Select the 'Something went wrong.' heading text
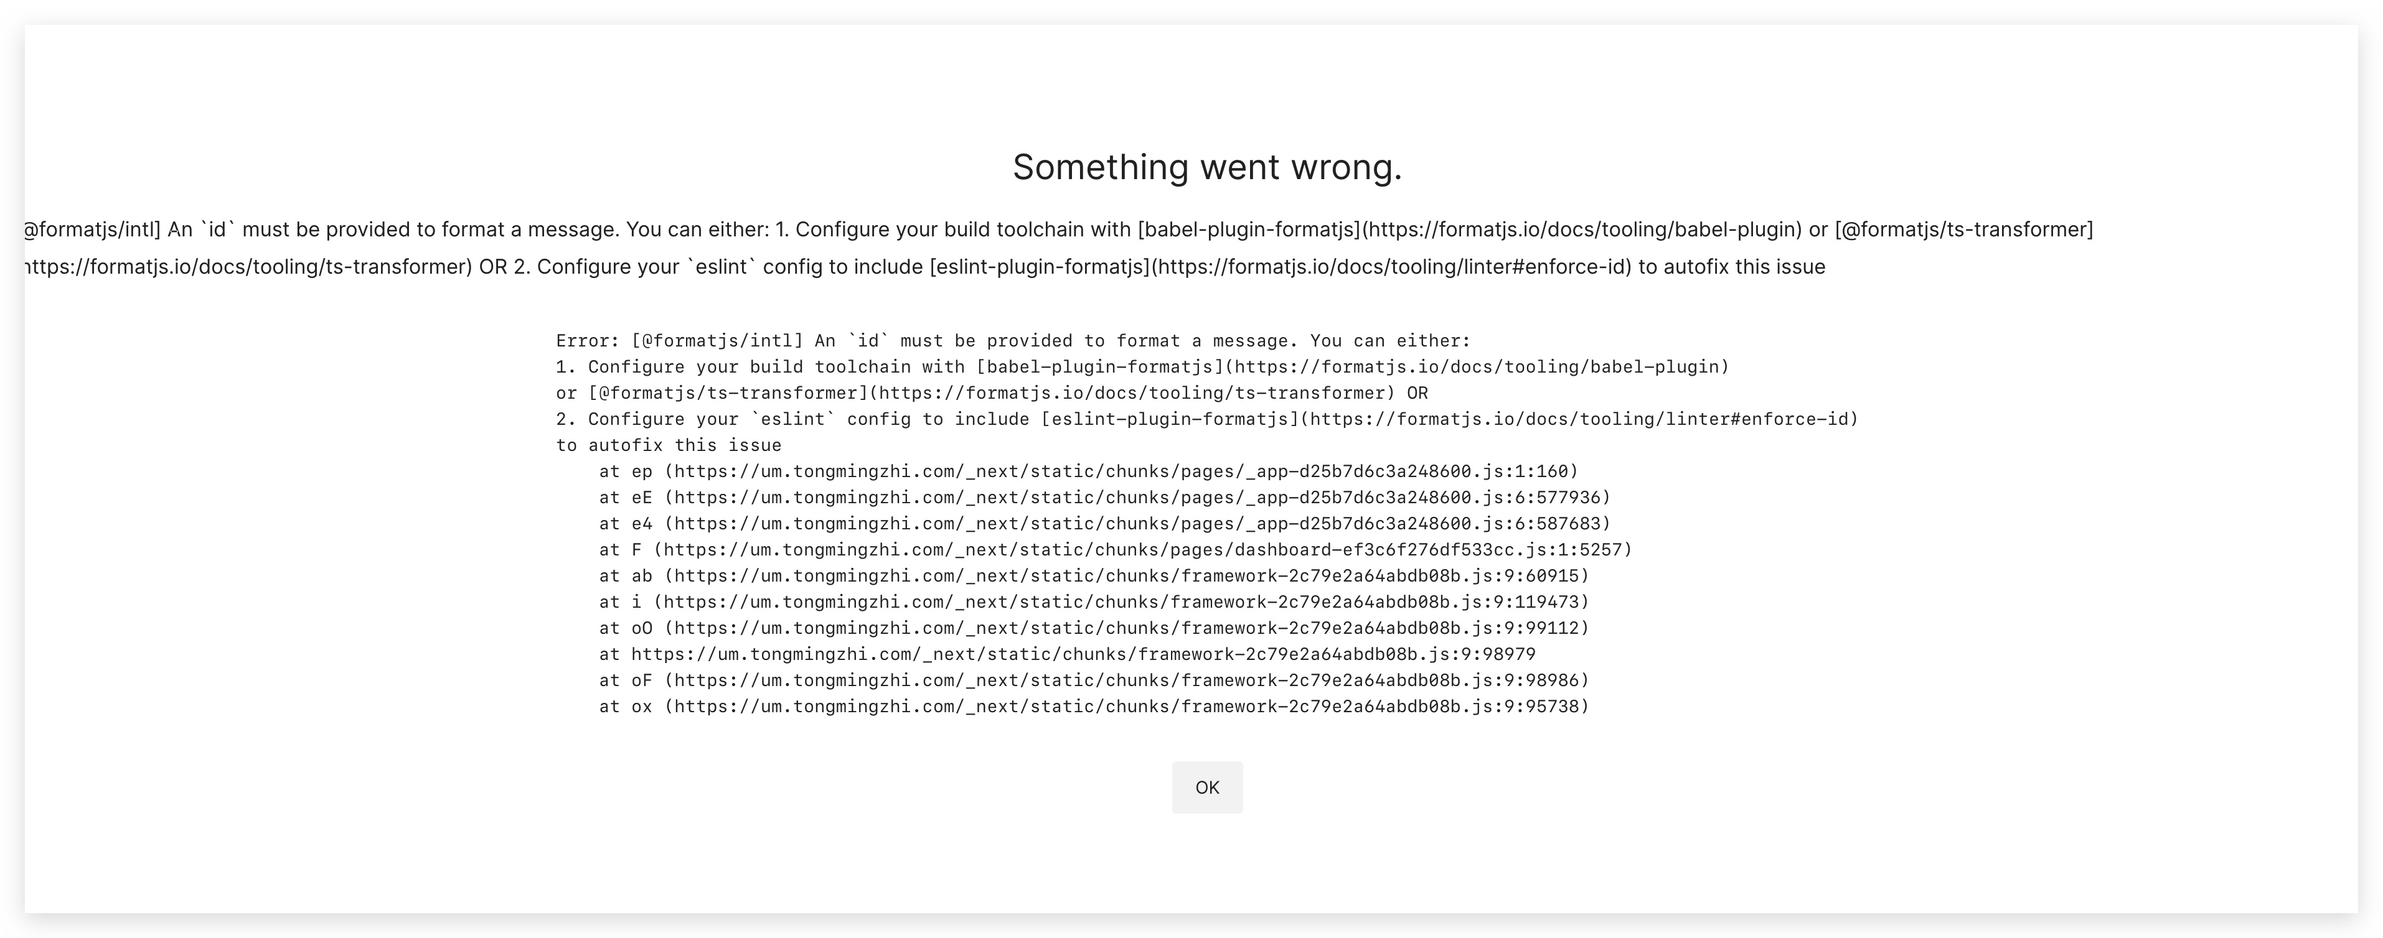The image size is (2383, 938). [x=1207, y=167]
